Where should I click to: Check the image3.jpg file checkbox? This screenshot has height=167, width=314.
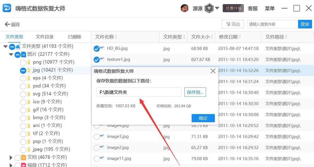tap(97, 137)
